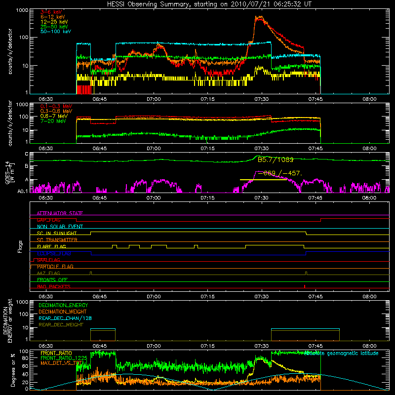Click the 07:15 tick under the GOES plot
The width and height of the screenshot is (395, 395).
coord(207,198)
